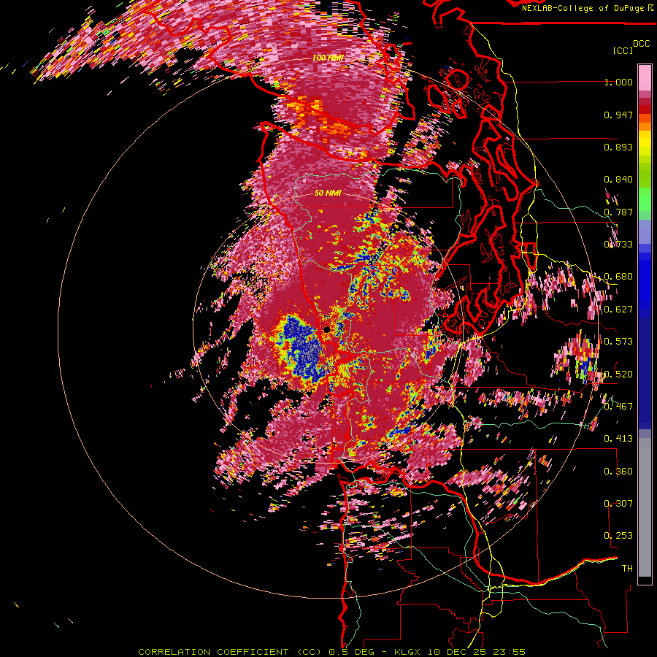
Task: Click the TH threshold label
Action: tap(627, 569)
